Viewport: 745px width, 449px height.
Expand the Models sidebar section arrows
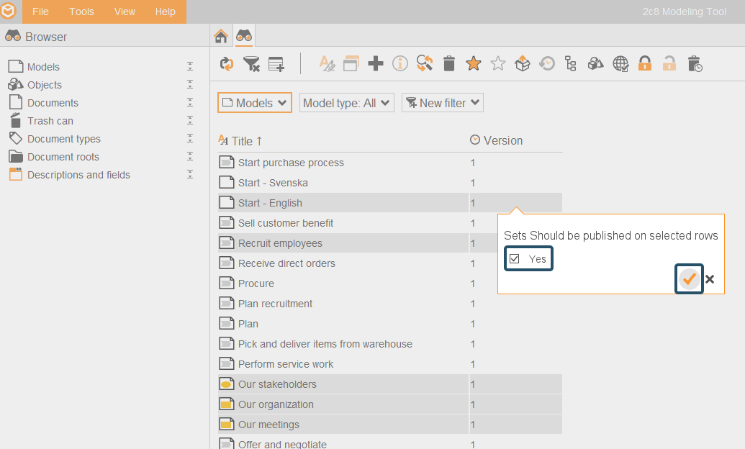point(190,66)
